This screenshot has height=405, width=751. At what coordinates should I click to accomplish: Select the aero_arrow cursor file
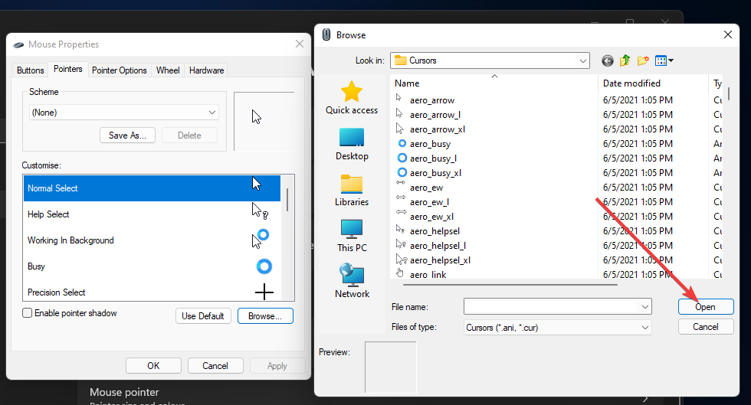(x=431, y=100)
